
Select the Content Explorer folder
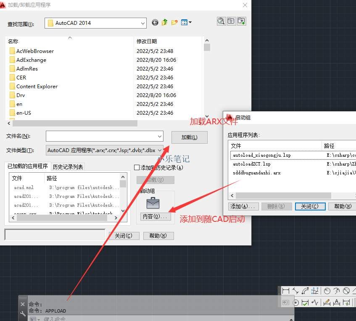coord(34,87)
